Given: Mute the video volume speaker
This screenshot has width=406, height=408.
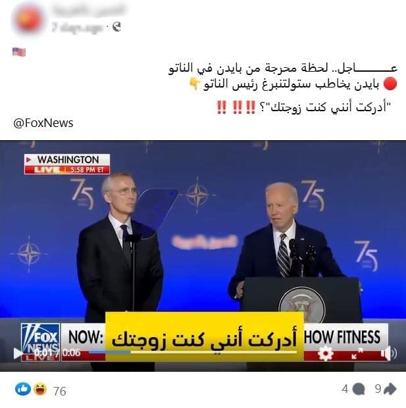Looking at the screenshot, I should 389,353.
